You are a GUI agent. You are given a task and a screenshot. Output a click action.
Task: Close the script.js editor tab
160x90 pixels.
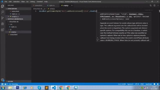[72, 5]
